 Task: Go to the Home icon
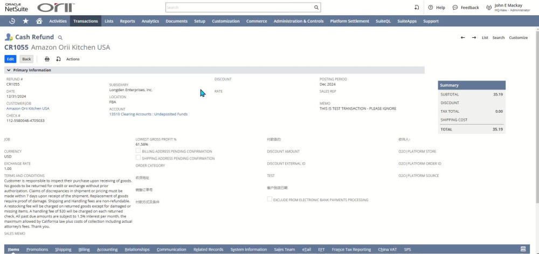39,21
